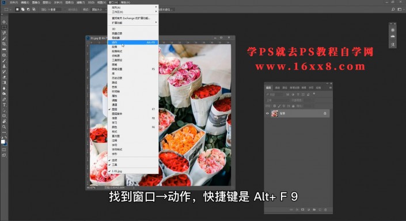Toggle lock position icon in Layers panel

284,106
